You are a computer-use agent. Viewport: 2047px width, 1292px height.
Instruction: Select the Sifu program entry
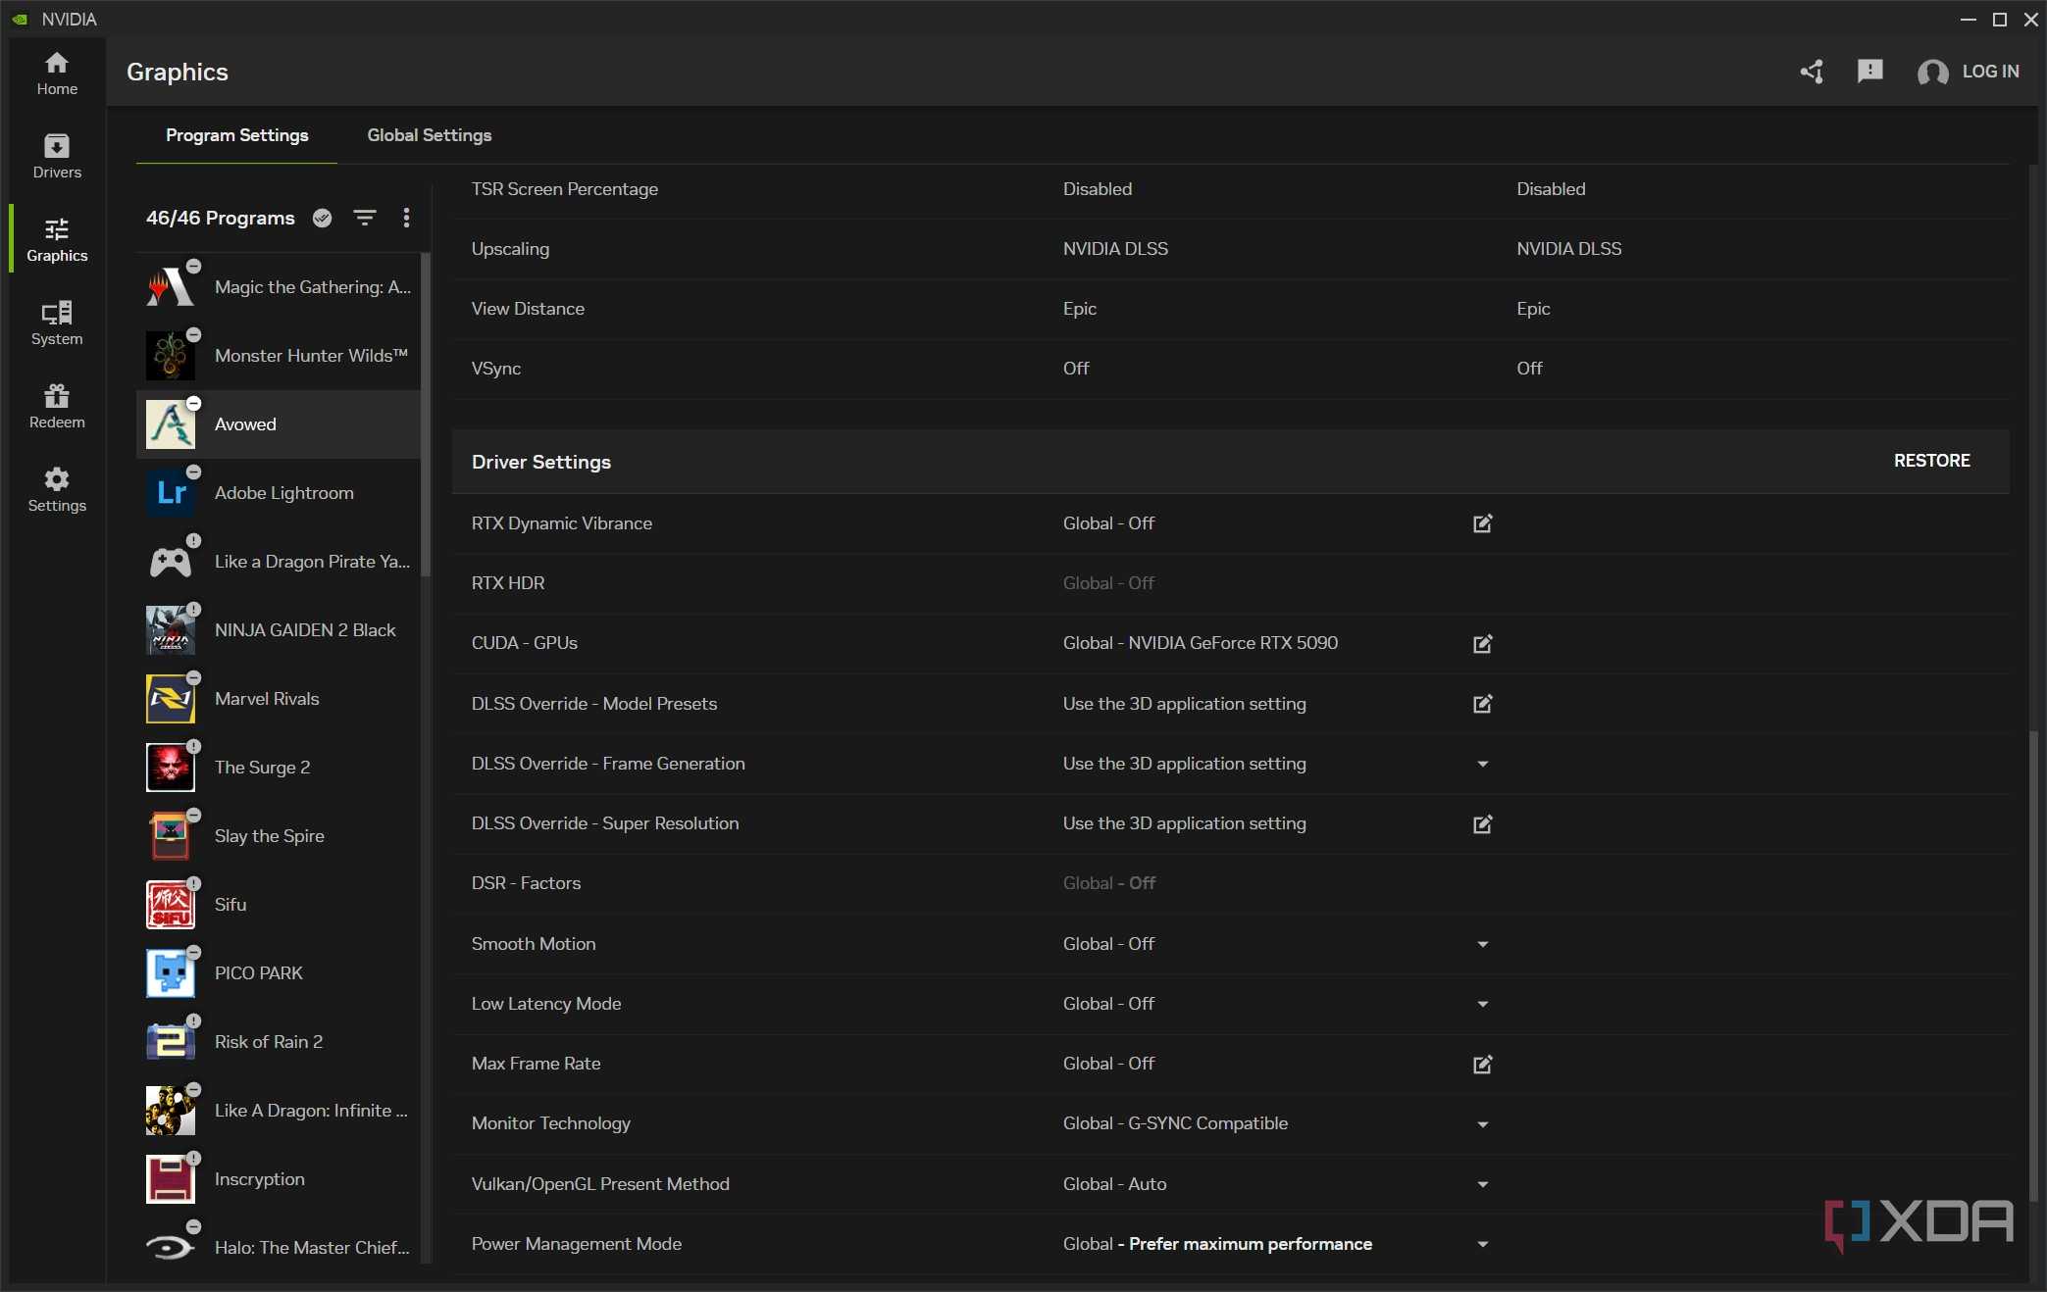(279, 905)
